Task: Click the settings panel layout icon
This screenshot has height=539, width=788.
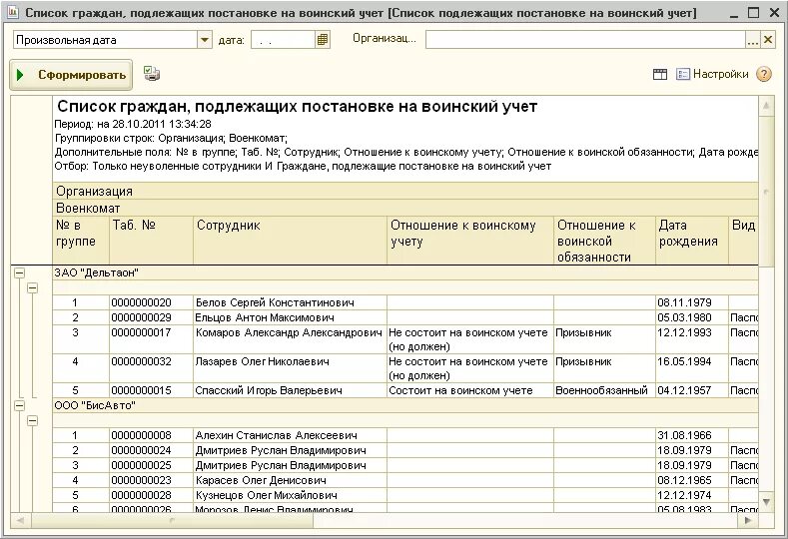Action: coord(660,74)
